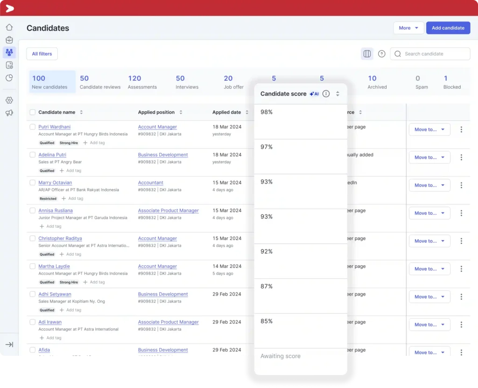Open the Home icon in sidebar
The image size is (478, 388).
click(9, 27)
